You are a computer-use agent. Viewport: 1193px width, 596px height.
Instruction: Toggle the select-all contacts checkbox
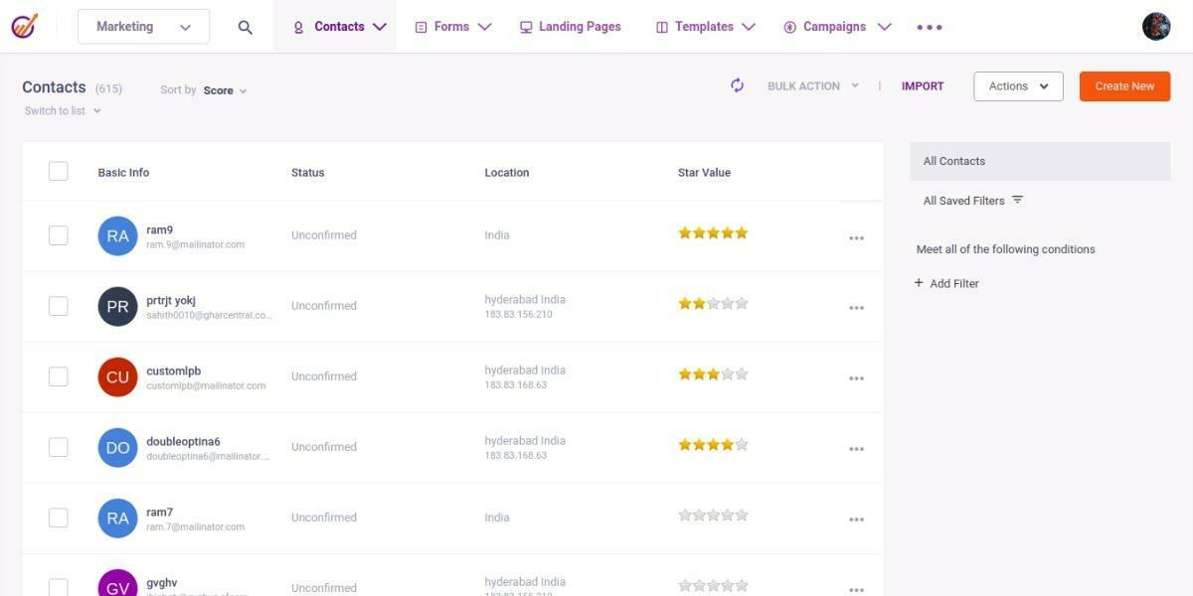click(x=58, y=170)
